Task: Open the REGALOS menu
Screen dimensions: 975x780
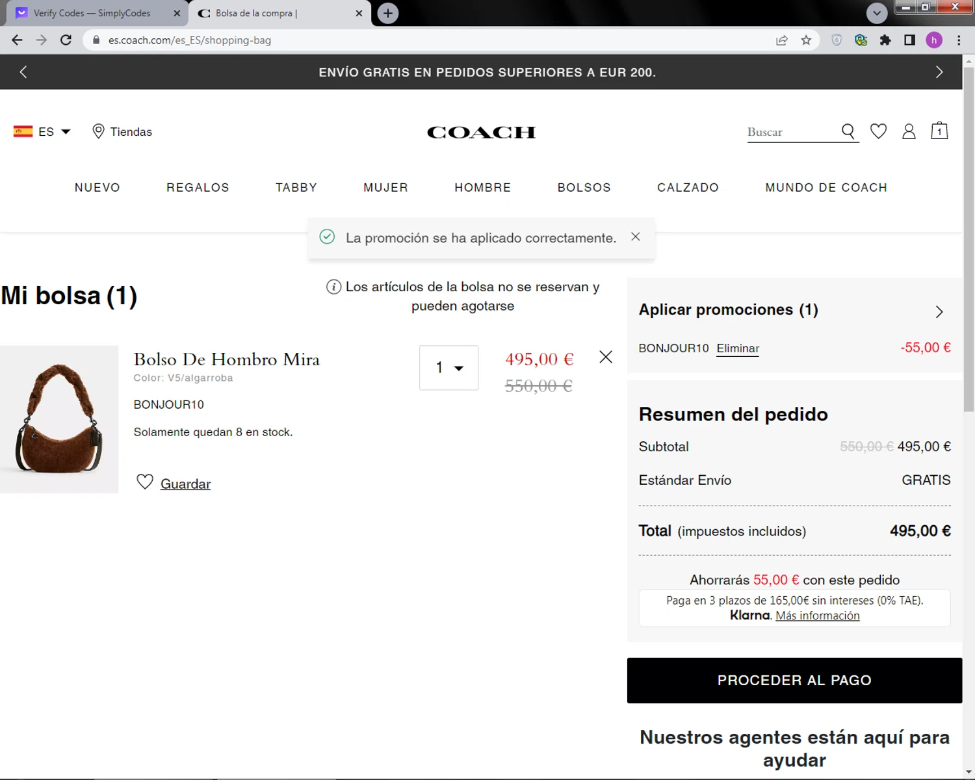Action: (x=198, y=188)
